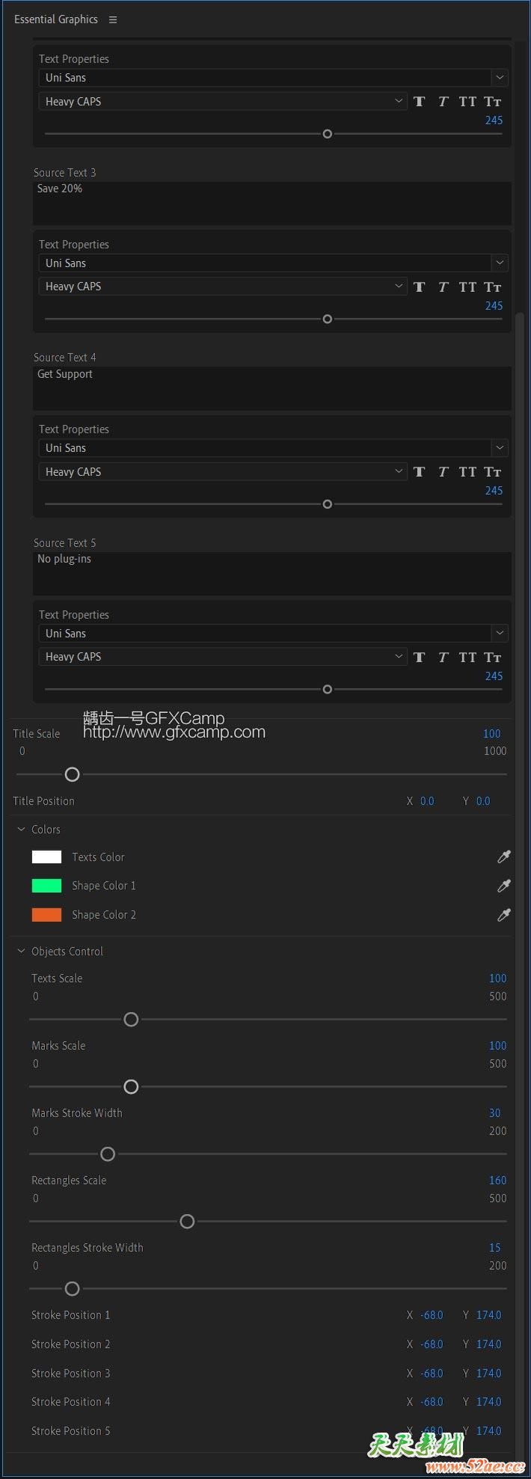
Task: Enable all caps for Source Text 4
Action: click(467, 472)
